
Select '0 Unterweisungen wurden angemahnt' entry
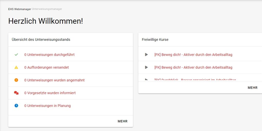[54, 80]
